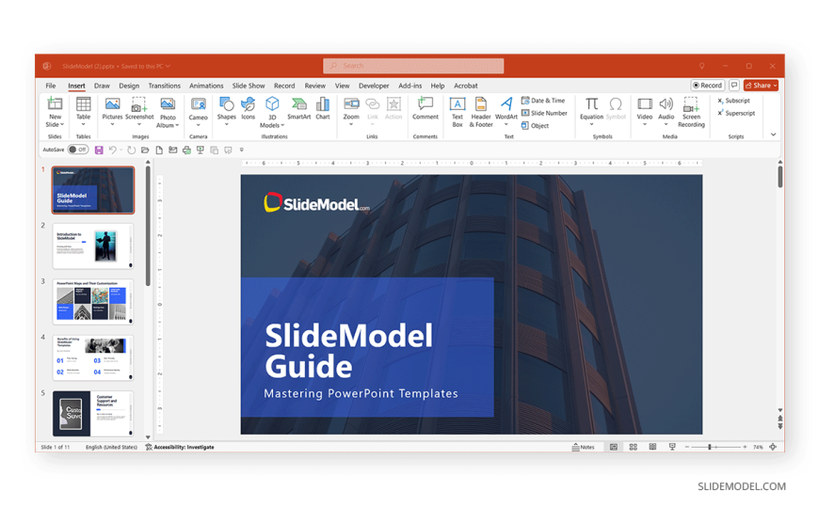
Task: Insert 3D Models
Action: (x=272, y=113)
